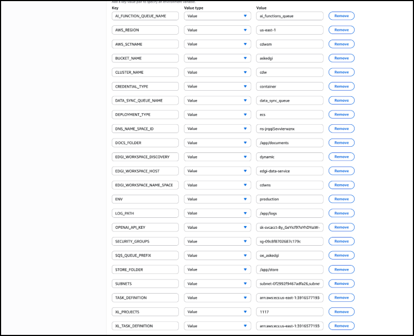Remove the SUBNETS environment variable
Viewport: 414px width, 336px height.
pos(341,284)
